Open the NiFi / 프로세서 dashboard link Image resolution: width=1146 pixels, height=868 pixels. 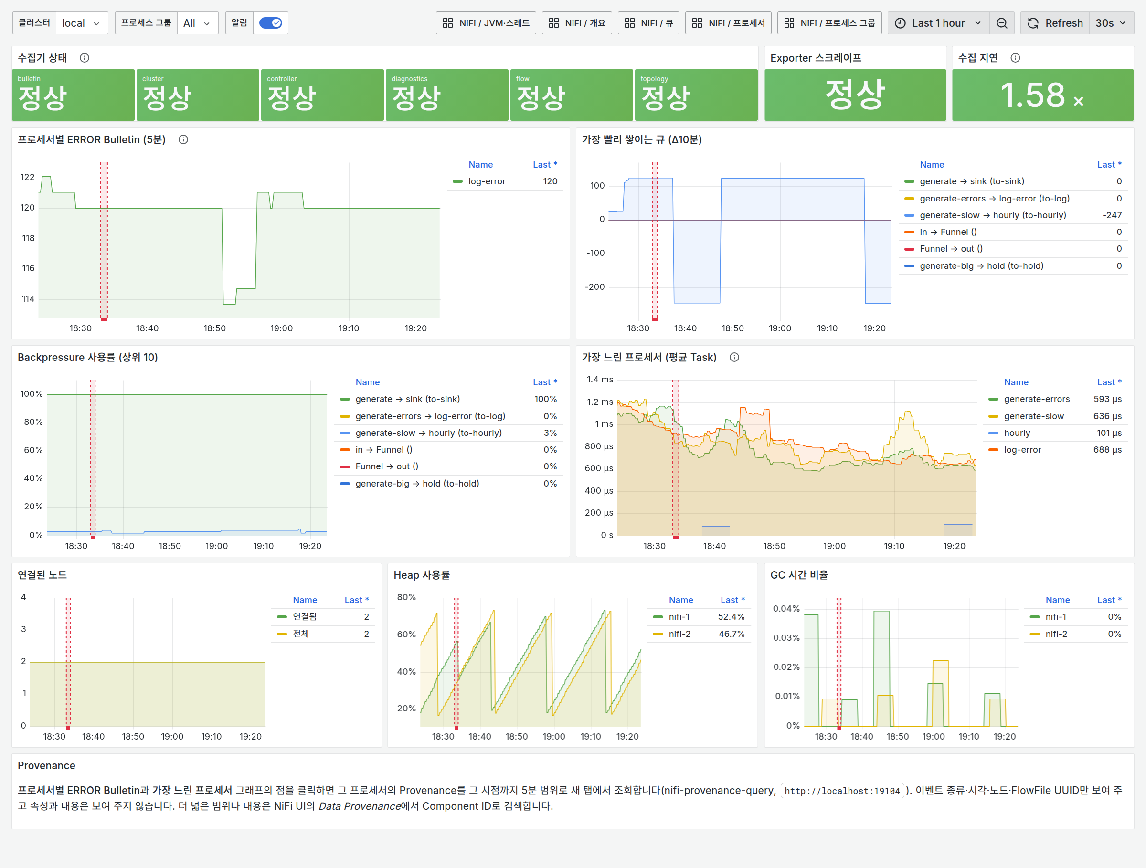[728, 23]
